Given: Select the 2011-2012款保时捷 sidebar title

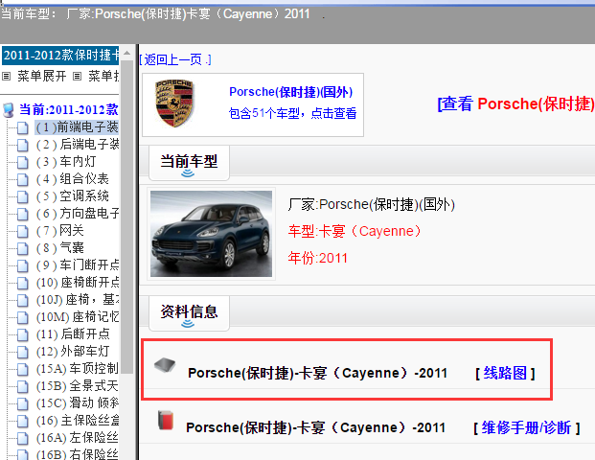Looking at the screenshot, I should [60, 56].
